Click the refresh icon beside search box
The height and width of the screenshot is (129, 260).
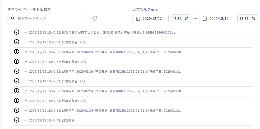click(95, 19)
